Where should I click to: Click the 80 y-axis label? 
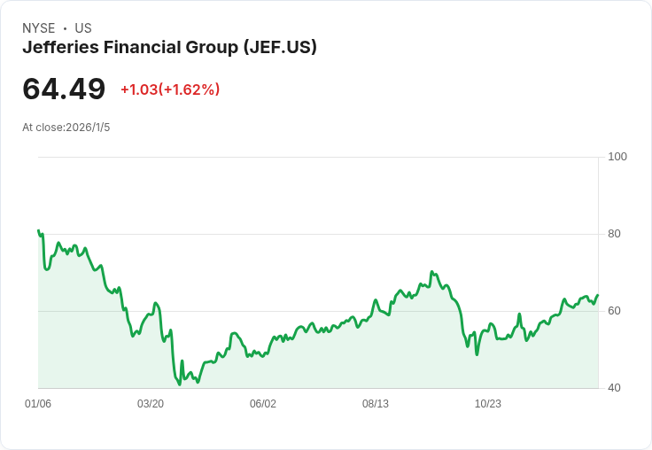[614, 234]
